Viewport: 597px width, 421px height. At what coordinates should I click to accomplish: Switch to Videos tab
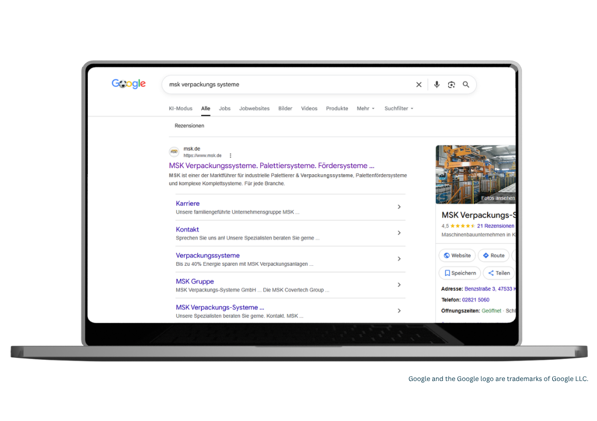coord(309,108)
